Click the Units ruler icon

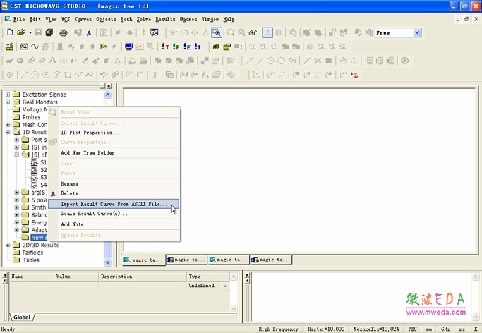tap(10, 47)
